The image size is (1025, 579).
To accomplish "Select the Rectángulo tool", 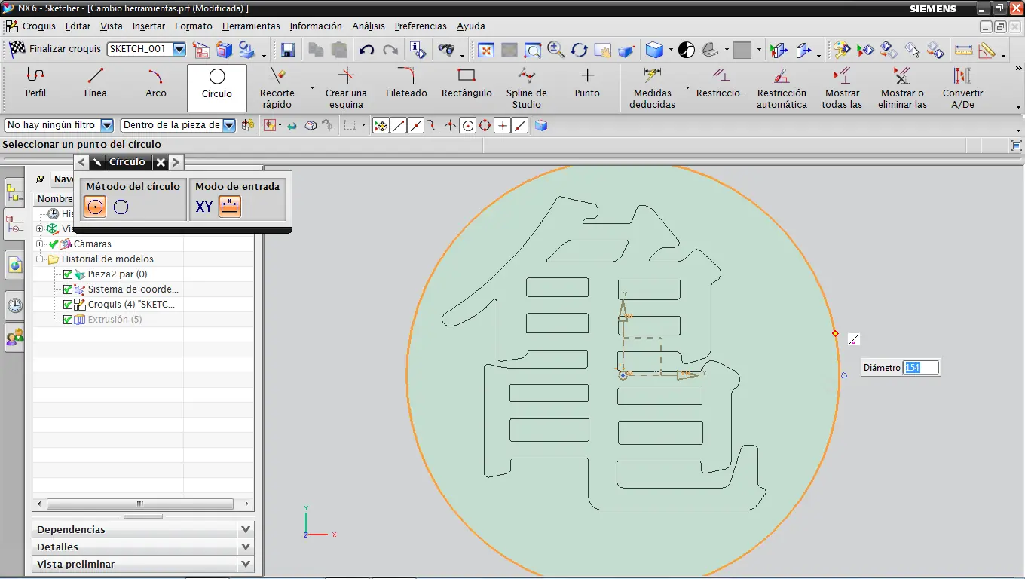I will [x=467, y=83].
